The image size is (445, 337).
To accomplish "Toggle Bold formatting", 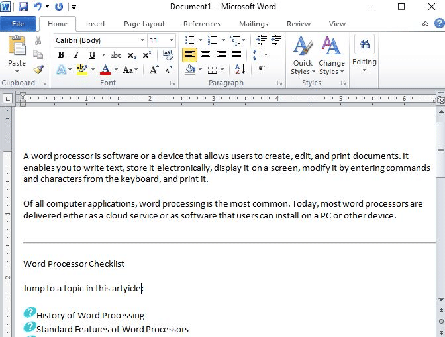I will coord(61,55).
